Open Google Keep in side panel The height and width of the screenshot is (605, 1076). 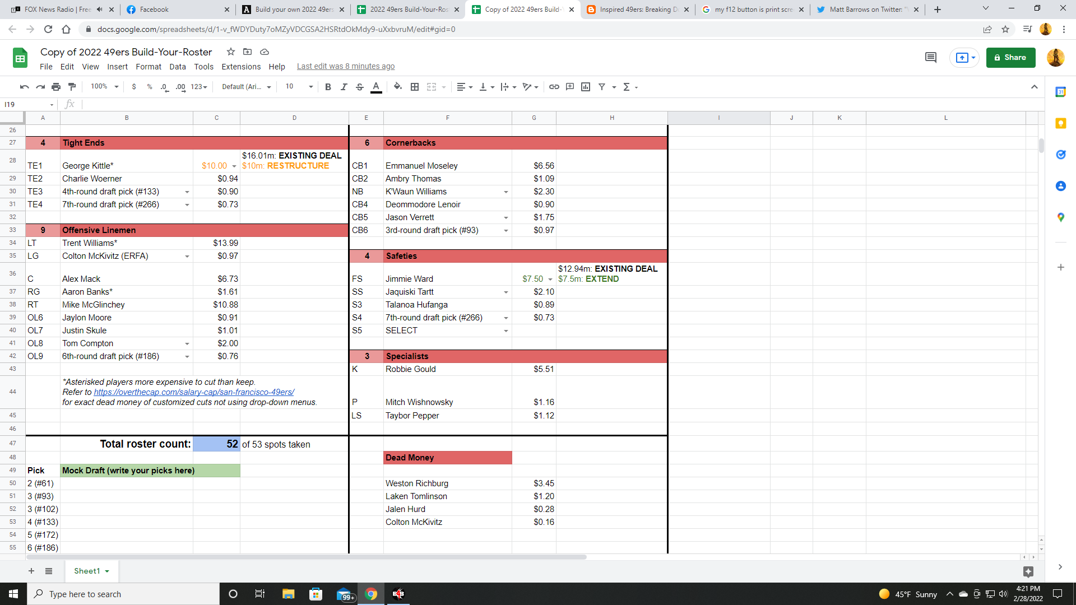(x=1060, y=123)
